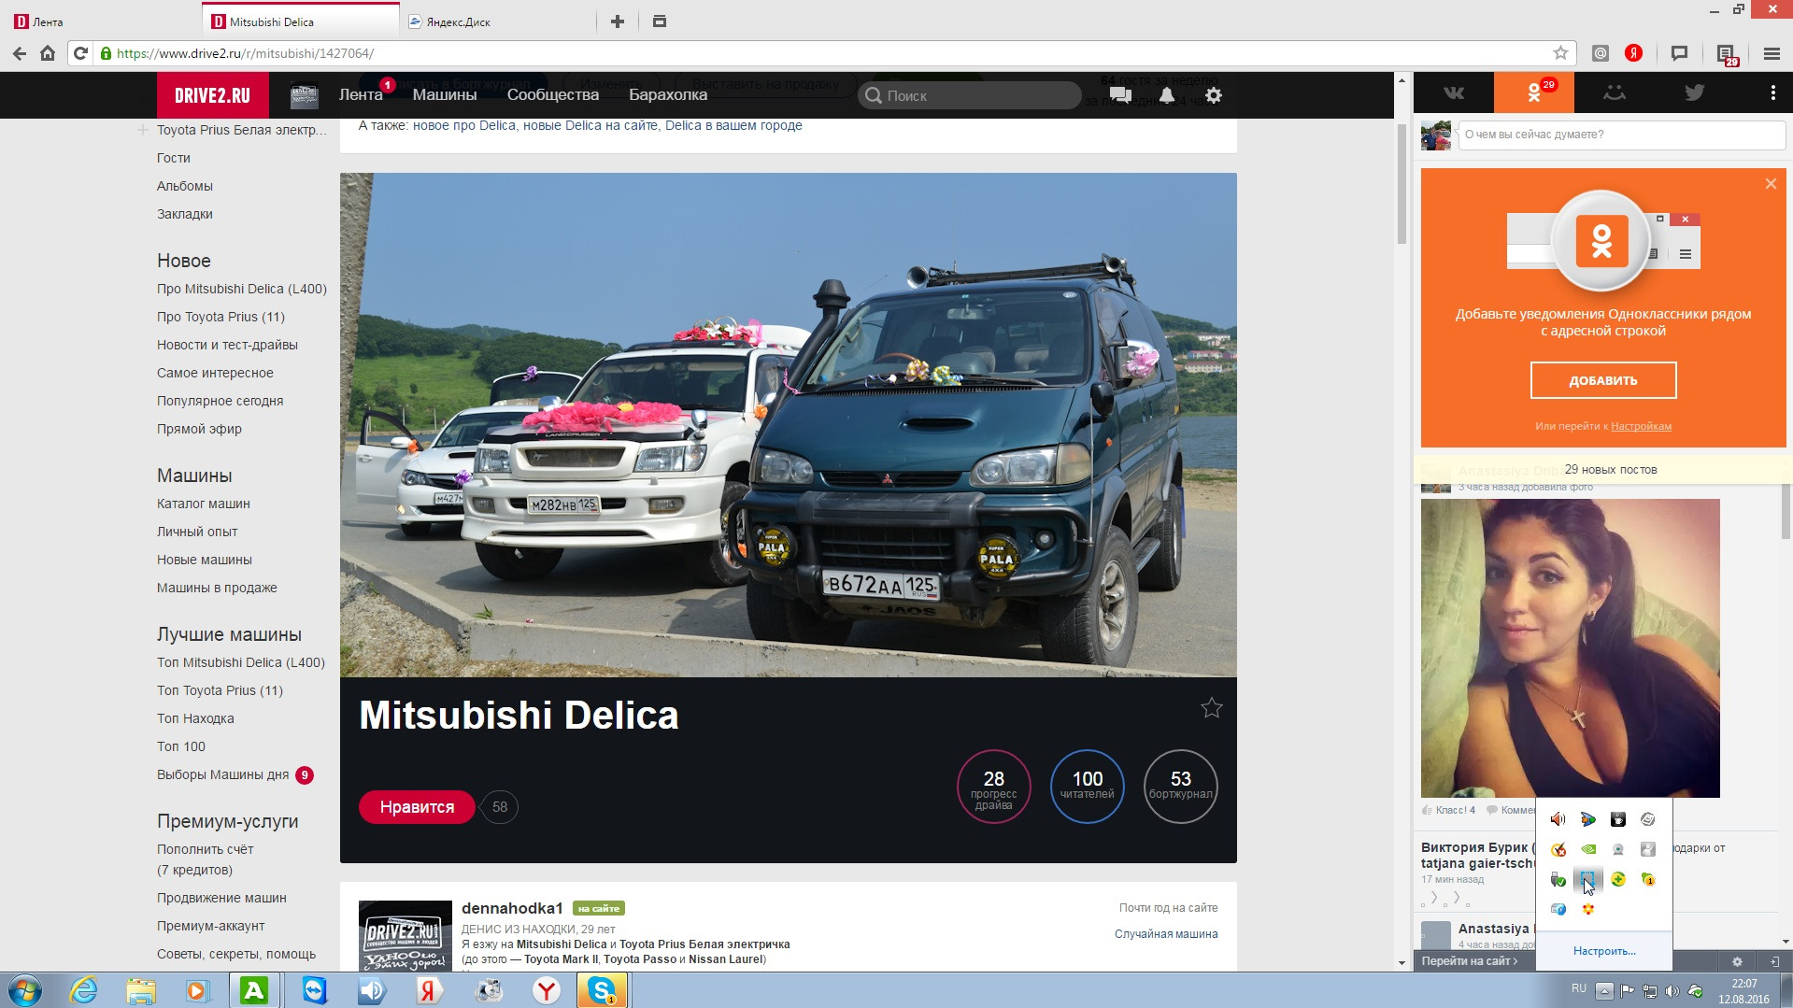Reload the current page
This screenshot has height=1008, width=1793.
[81, 53]
